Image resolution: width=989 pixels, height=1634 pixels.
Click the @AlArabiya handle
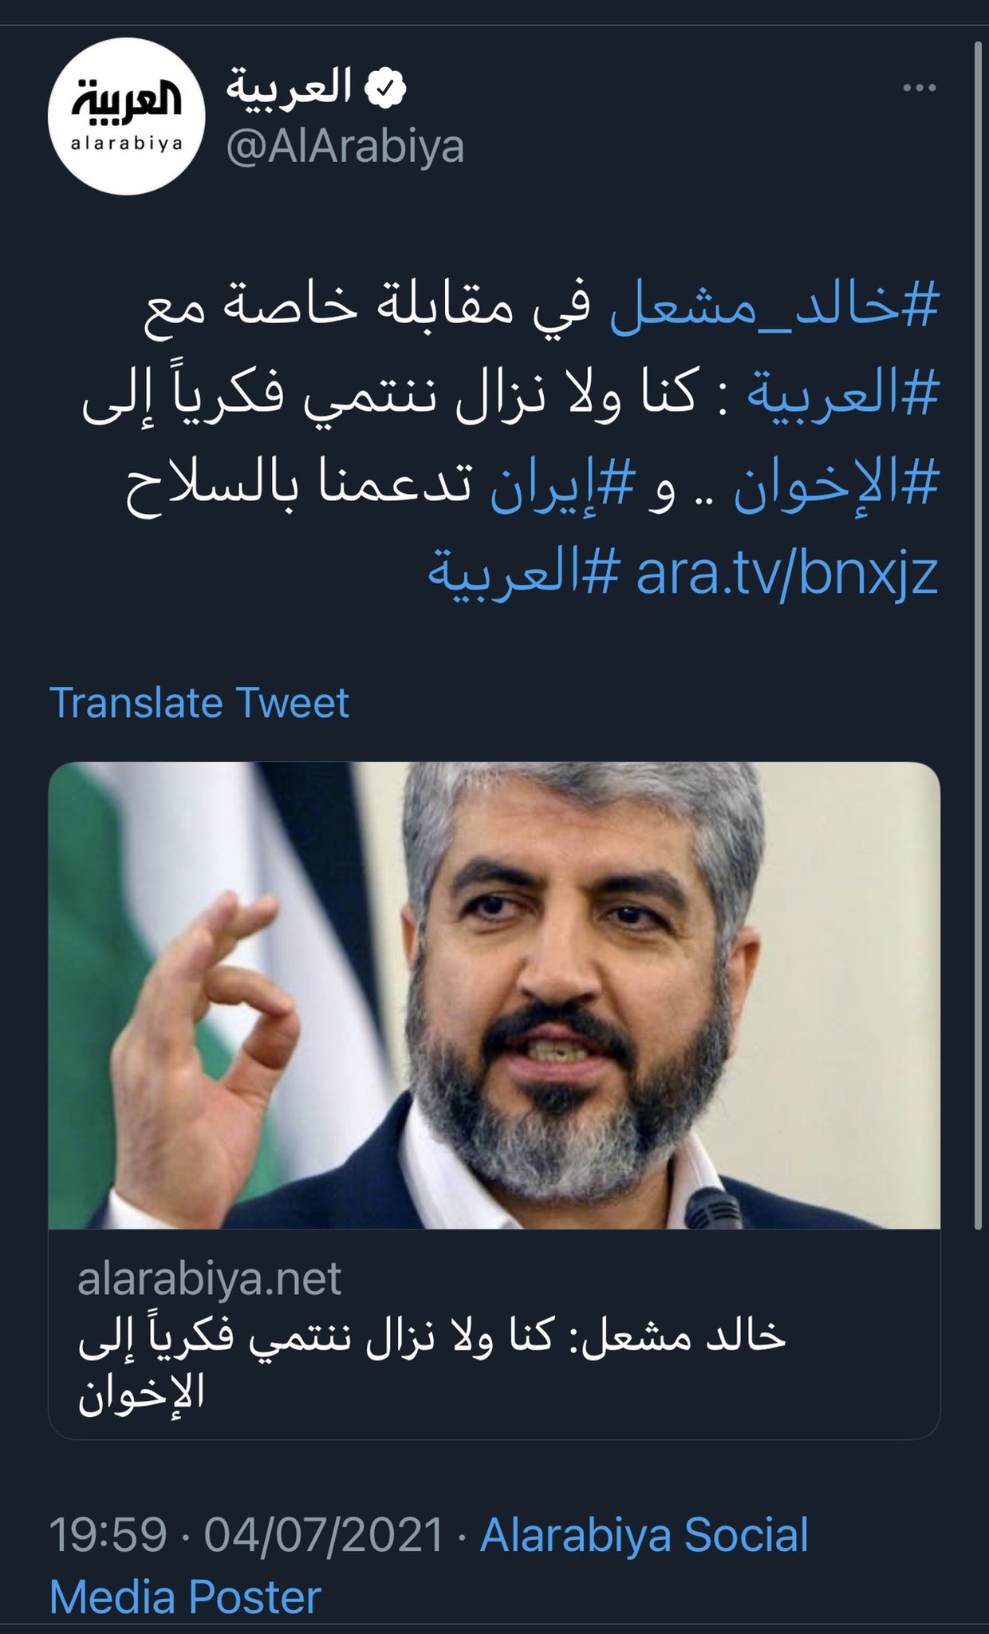[345, 147]
